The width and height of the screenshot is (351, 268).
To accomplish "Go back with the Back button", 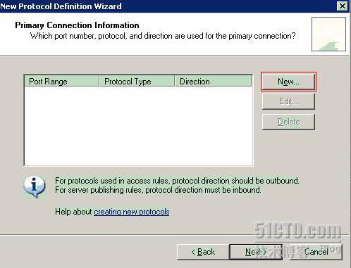I will point(203,252).
